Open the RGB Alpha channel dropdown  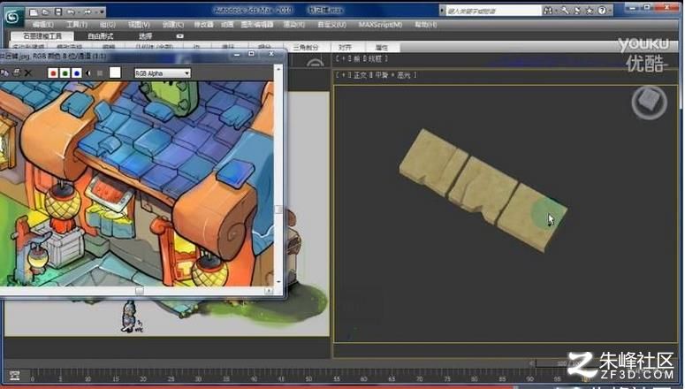click(x=163, y=73)
